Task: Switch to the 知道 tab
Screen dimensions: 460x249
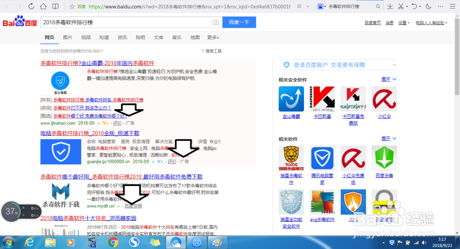Action: coord(104,37)
